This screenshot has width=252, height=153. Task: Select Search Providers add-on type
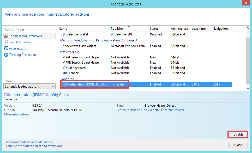[20, 42]
